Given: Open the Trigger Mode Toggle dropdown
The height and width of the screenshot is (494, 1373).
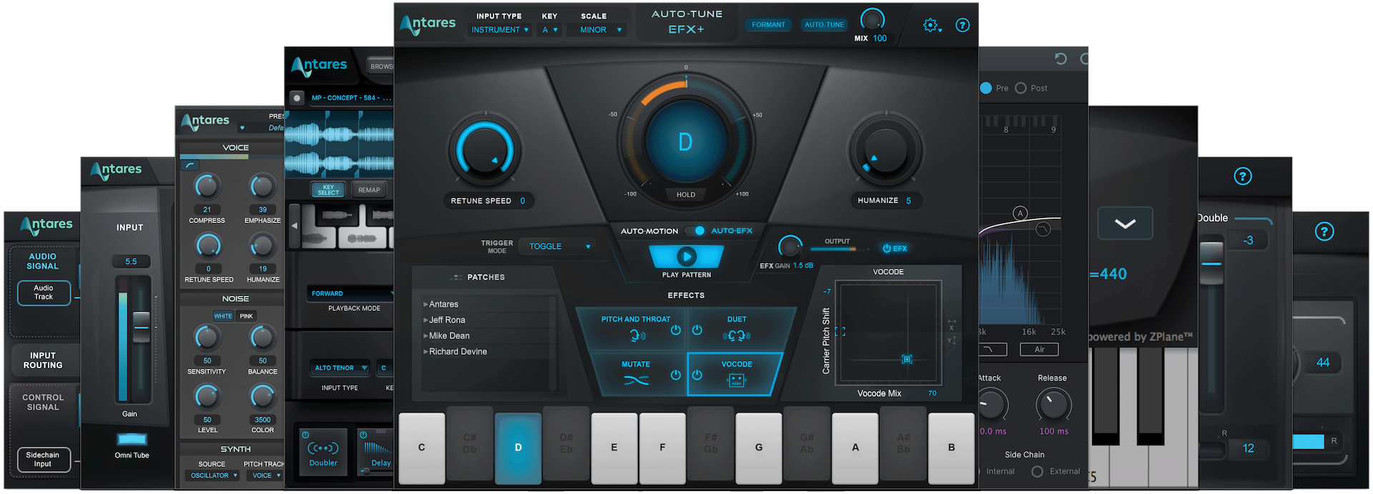Looking at the screenshot, I should (559, 247).
